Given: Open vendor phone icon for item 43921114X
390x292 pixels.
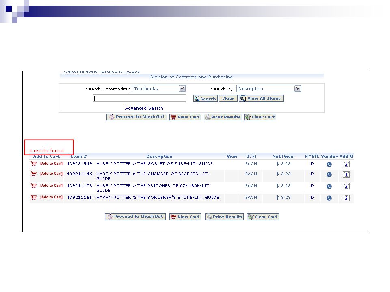Looking at the screenshot, I should pyautogui.click(x=329, y=174).
